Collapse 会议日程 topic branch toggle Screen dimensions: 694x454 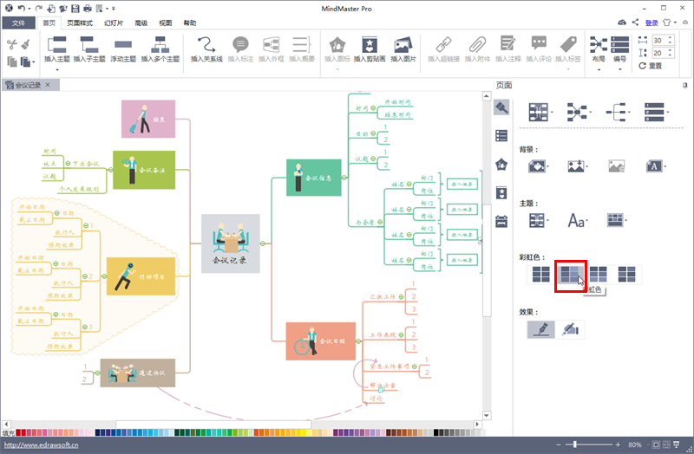(x=358, y=341)
